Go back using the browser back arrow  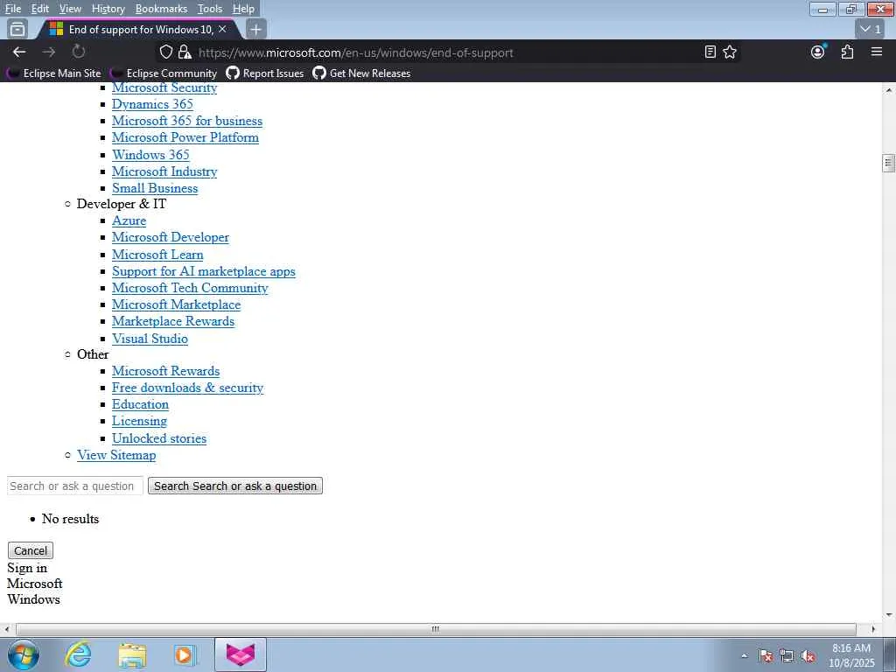click(19, 52)
